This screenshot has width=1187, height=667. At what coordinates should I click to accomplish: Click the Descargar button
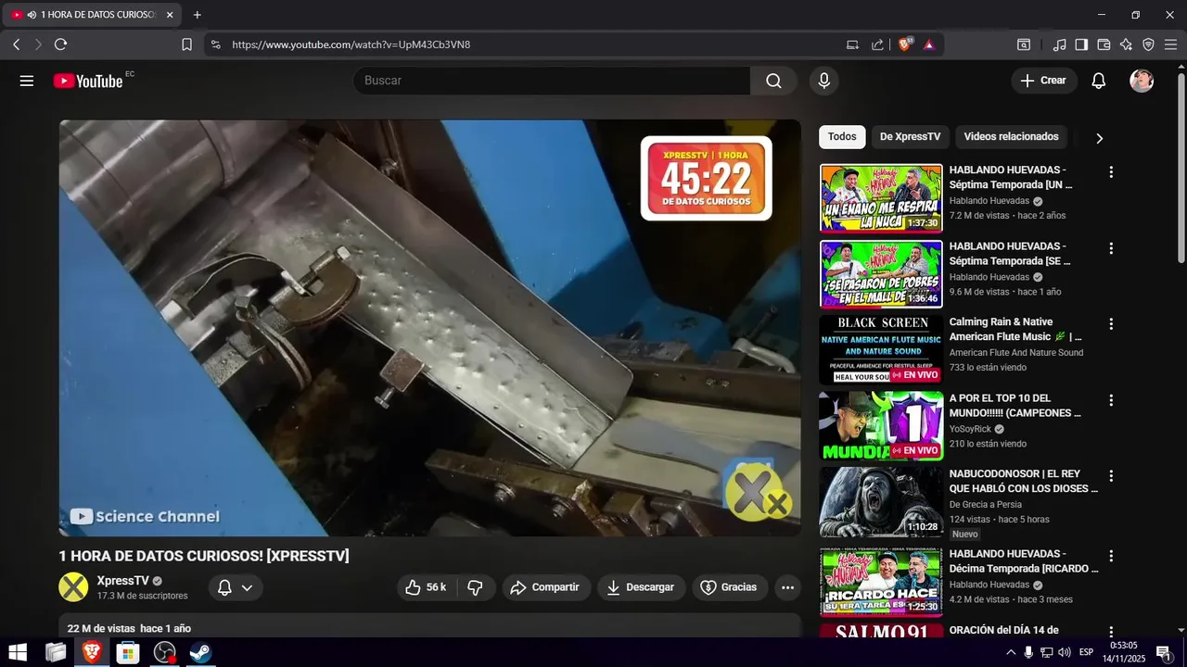[641, 587]
